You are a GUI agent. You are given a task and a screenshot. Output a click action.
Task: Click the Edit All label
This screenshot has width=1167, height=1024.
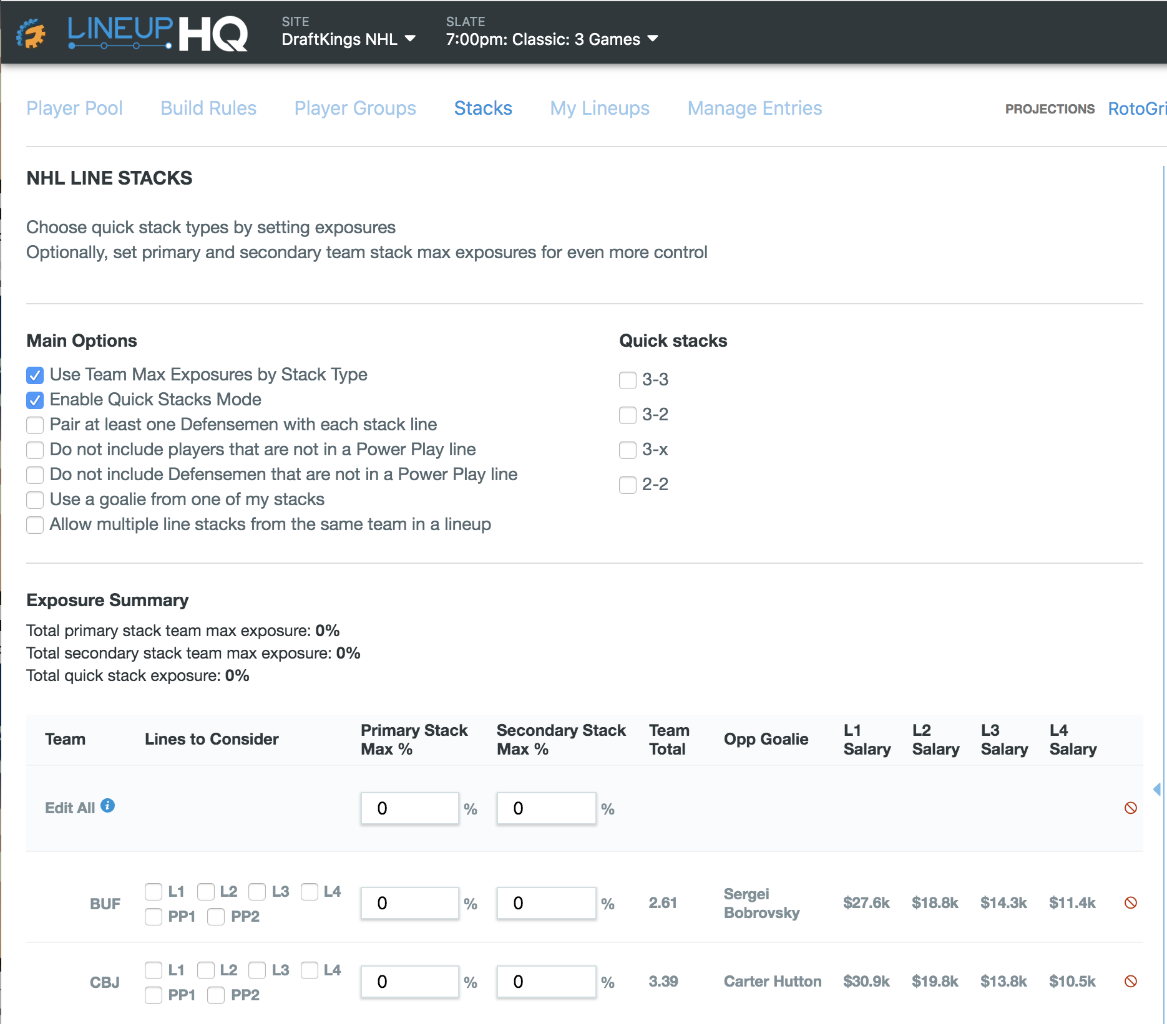pos(70,808)
